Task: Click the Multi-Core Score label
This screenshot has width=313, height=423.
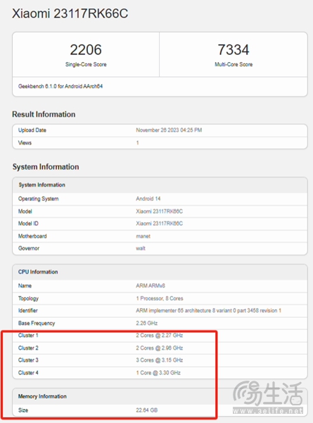Action: coord(234,64)
